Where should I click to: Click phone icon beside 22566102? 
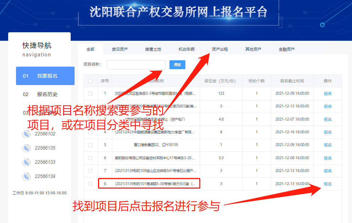click(26, 134)
